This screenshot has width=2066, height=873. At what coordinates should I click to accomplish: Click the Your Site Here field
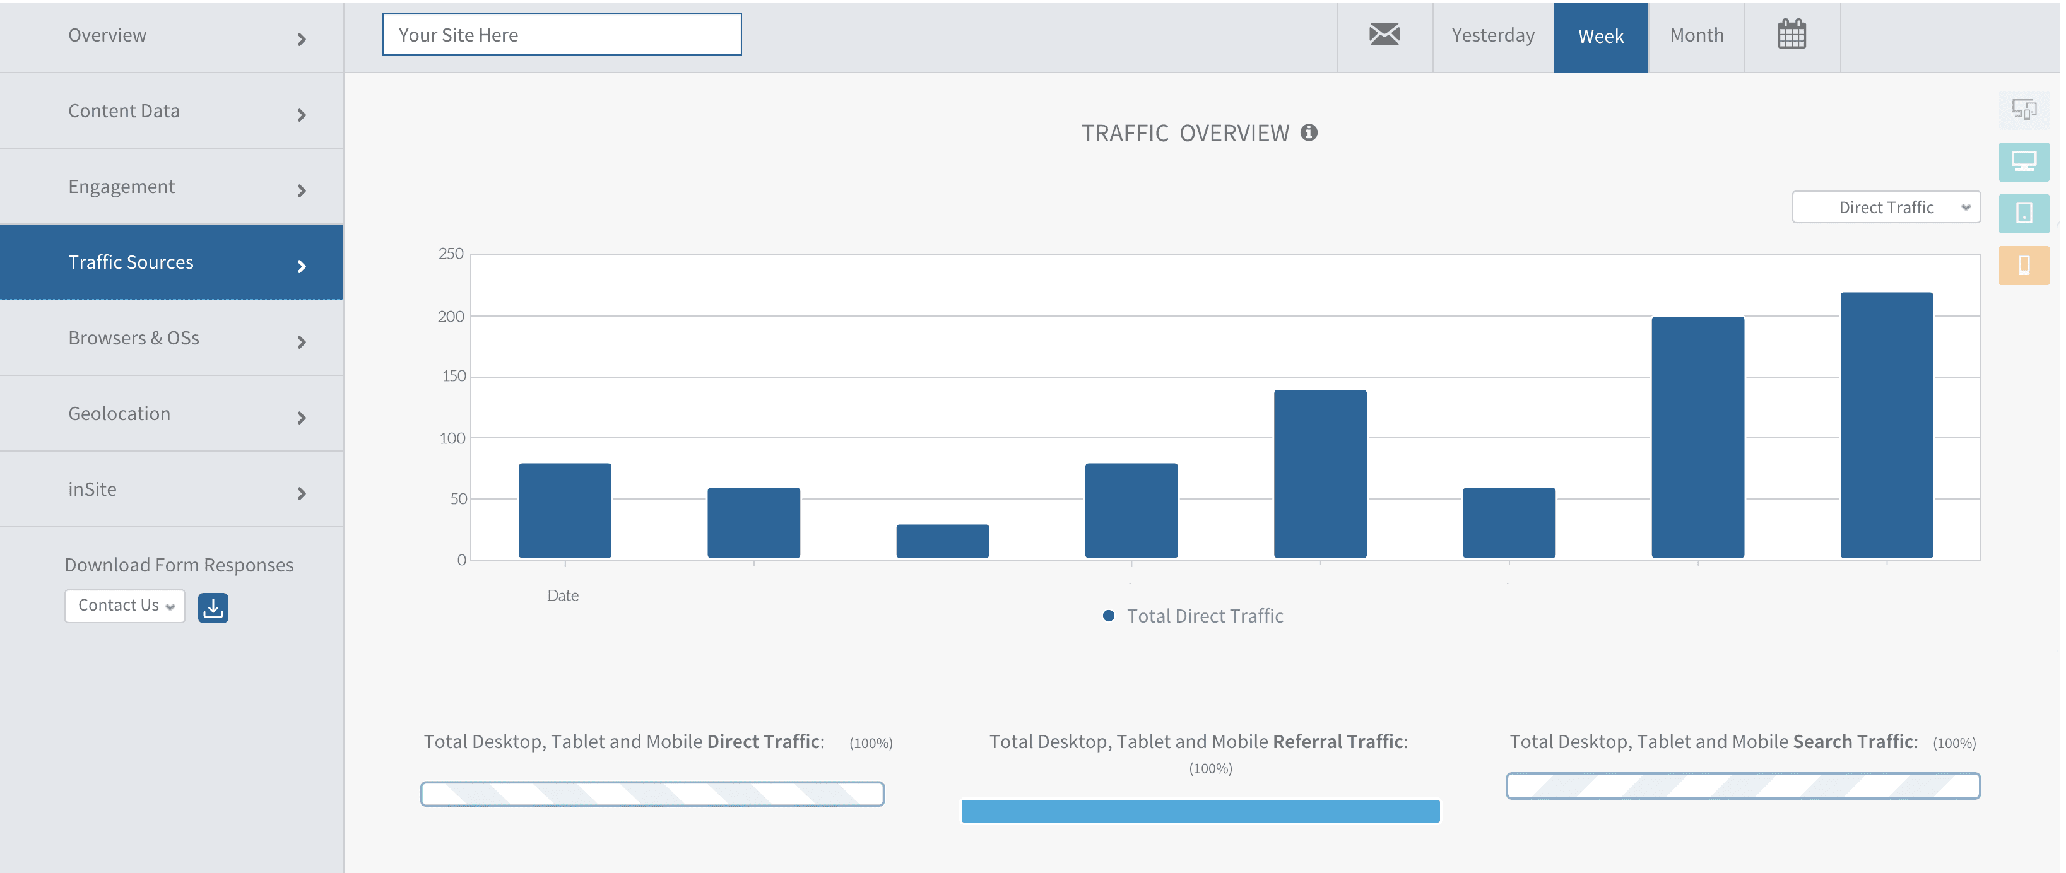point(562,35)
